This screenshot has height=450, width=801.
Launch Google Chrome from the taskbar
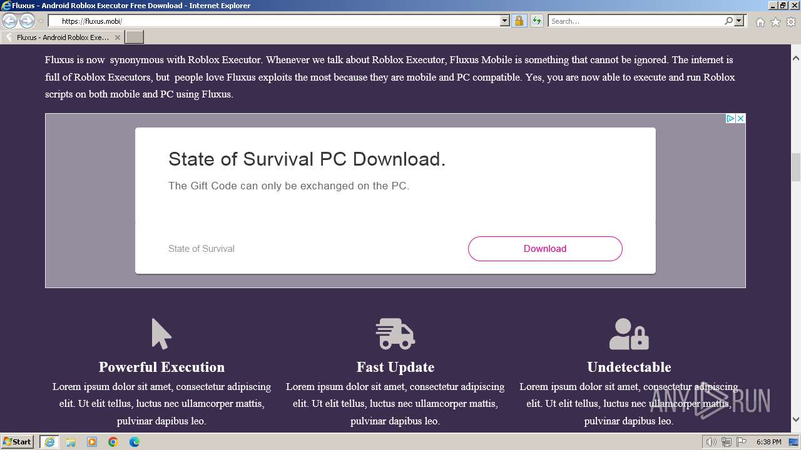click(113, 442)
